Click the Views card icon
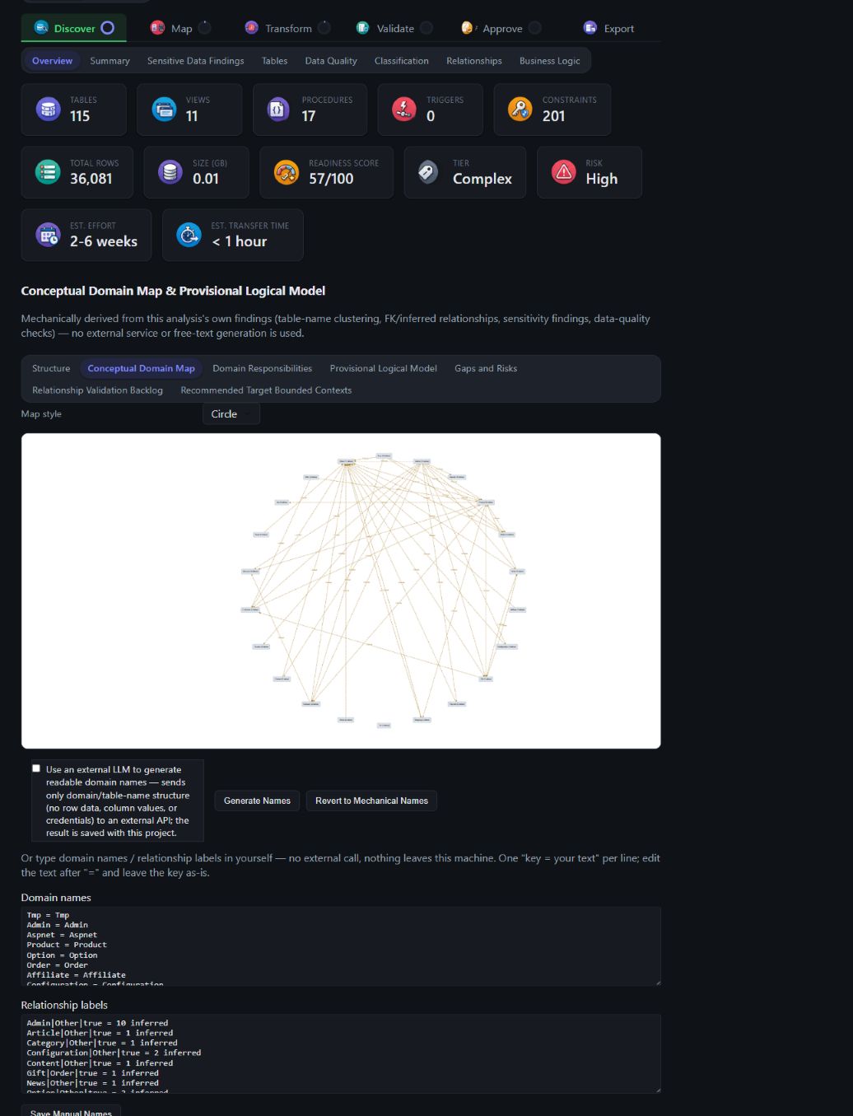 [x=165, y=109]
